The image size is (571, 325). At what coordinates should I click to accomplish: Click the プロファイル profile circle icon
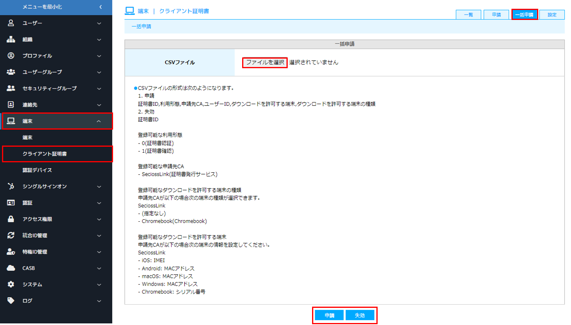[11, 56]
